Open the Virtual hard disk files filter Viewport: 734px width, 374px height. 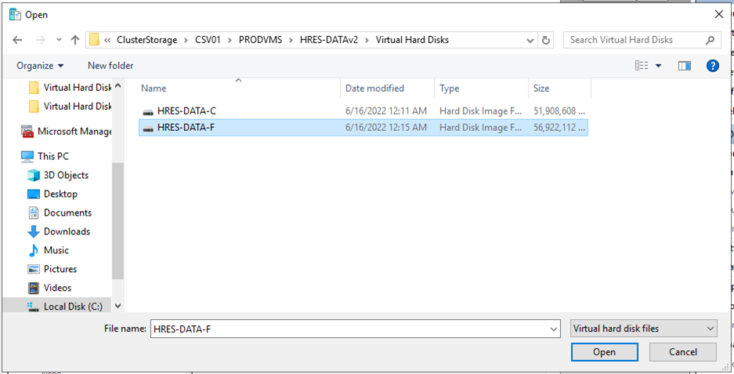(643, 329)
